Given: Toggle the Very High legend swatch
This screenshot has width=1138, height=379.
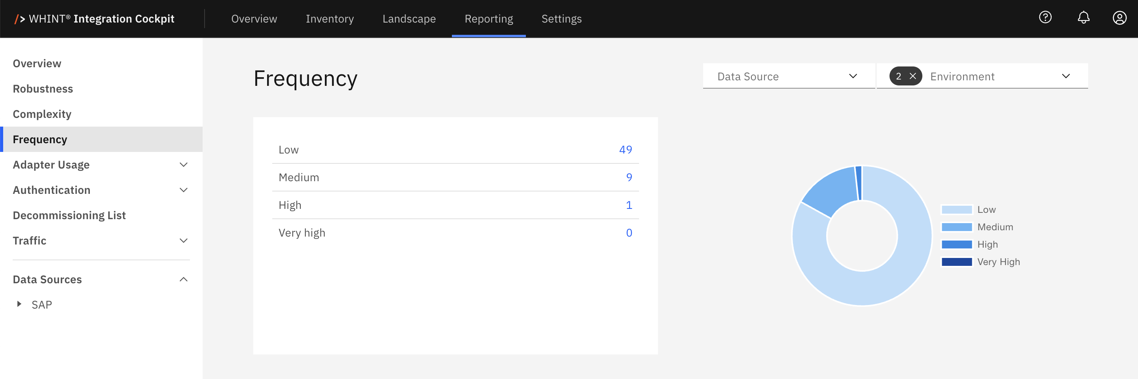Looking at the screenshot, I should pos(956,262).
